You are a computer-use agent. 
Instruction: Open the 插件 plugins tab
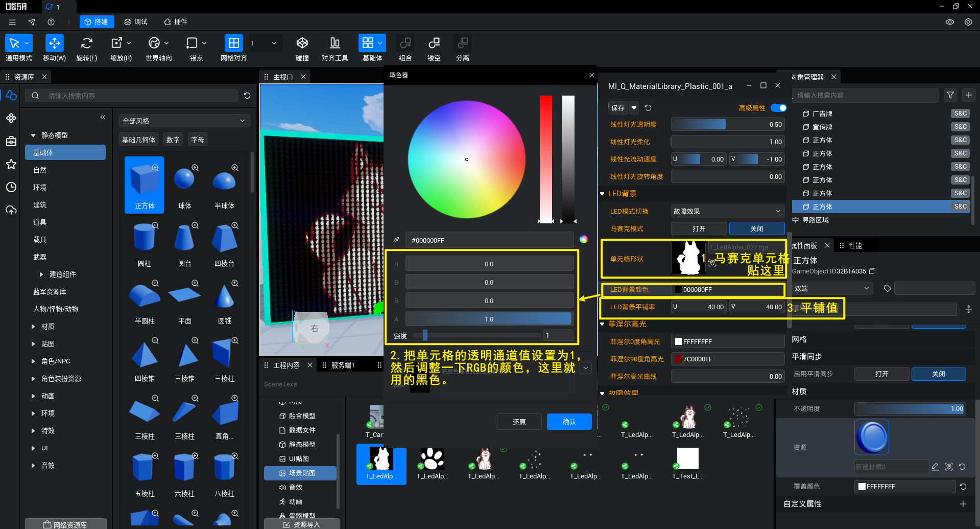(175, 22)
